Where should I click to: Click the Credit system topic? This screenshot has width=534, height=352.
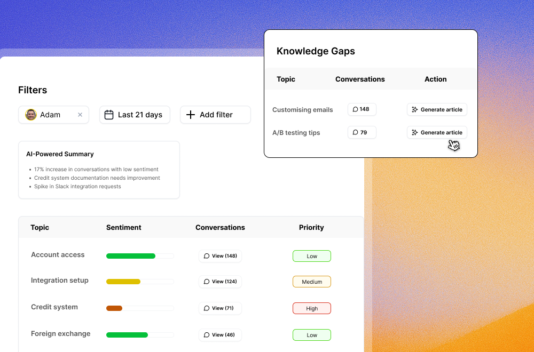coord(54,307)
